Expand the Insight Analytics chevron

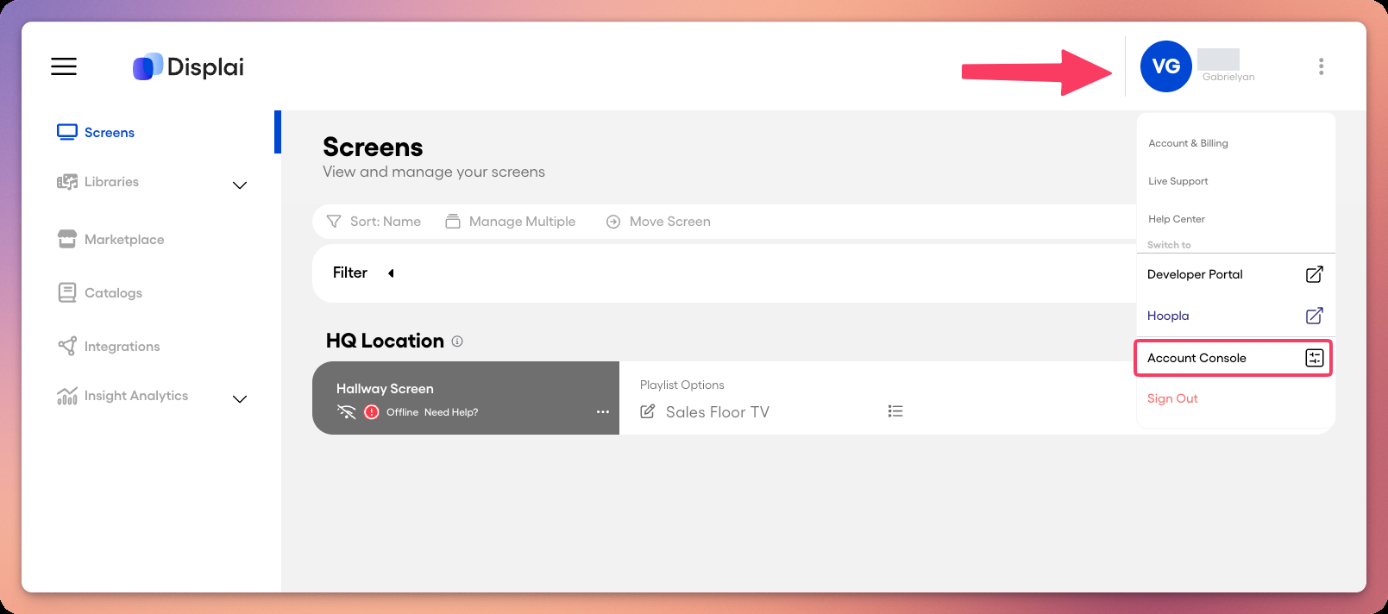coord(240,399)
